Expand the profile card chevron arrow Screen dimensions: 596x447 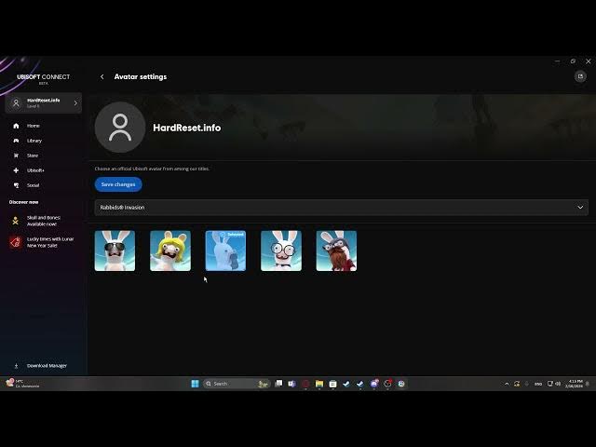[x=75, y=103]
